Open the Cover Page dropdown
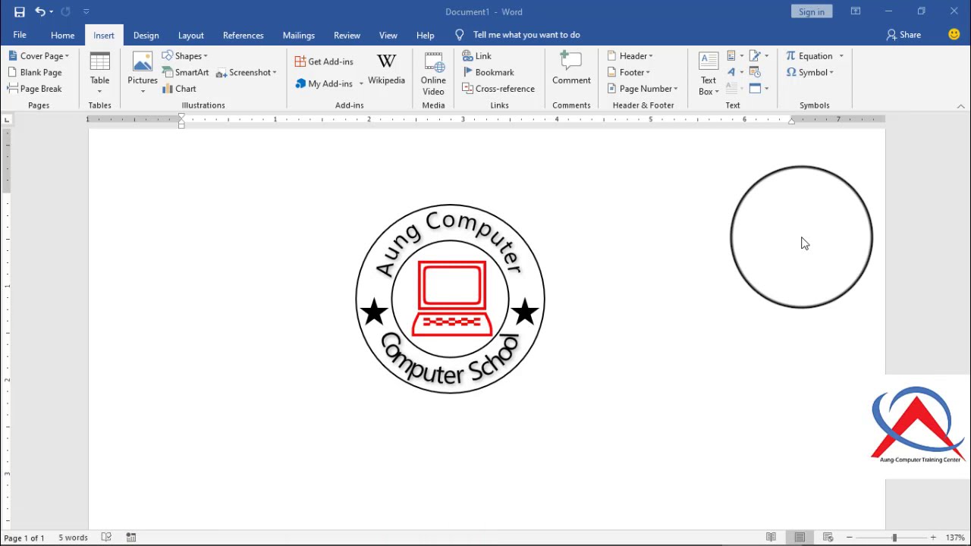This screenshot has height=546, width=971. coord(39,56)
